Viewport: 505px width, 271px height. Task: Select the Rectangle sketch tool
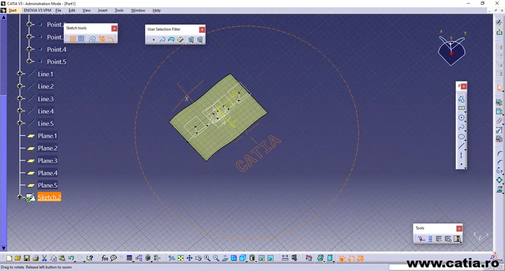pos(461,108)
